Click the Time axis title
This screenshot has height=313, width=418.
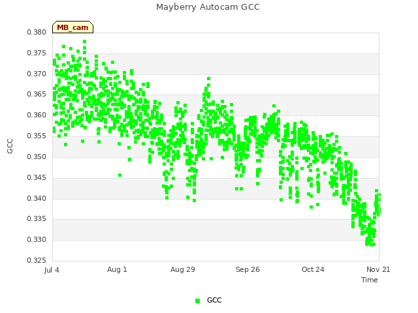point(370,280)
